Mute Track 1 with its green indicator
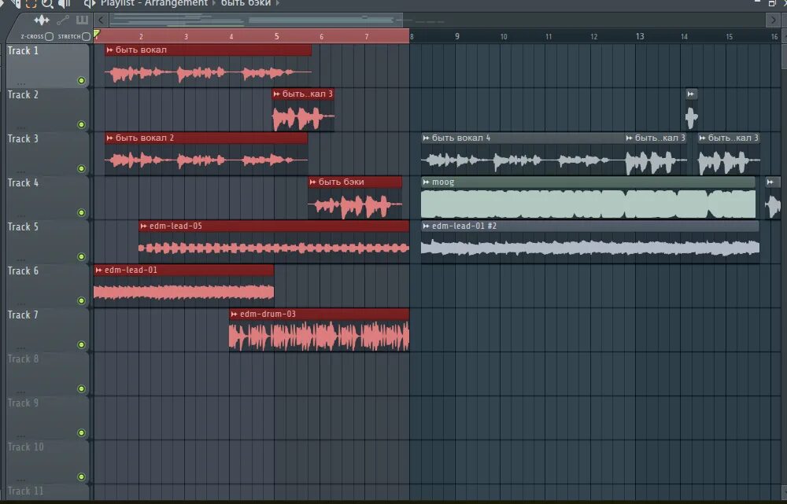Viewport: 787px width, 504px height. [81, 79]
